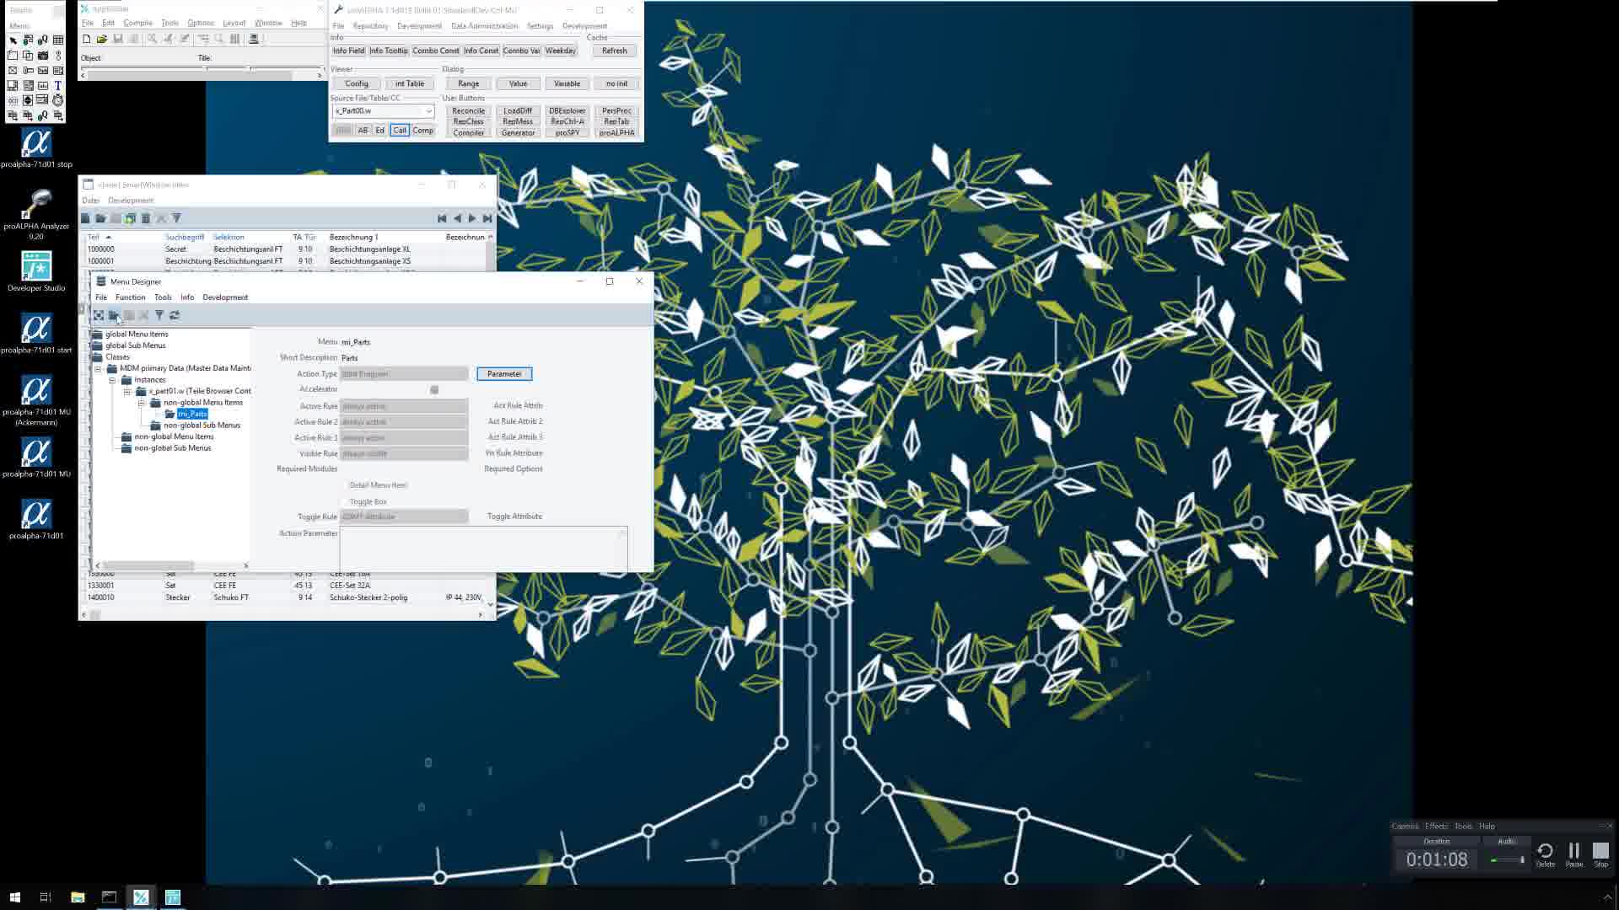Open Task View on the taskbar

[x=46, y=897]
